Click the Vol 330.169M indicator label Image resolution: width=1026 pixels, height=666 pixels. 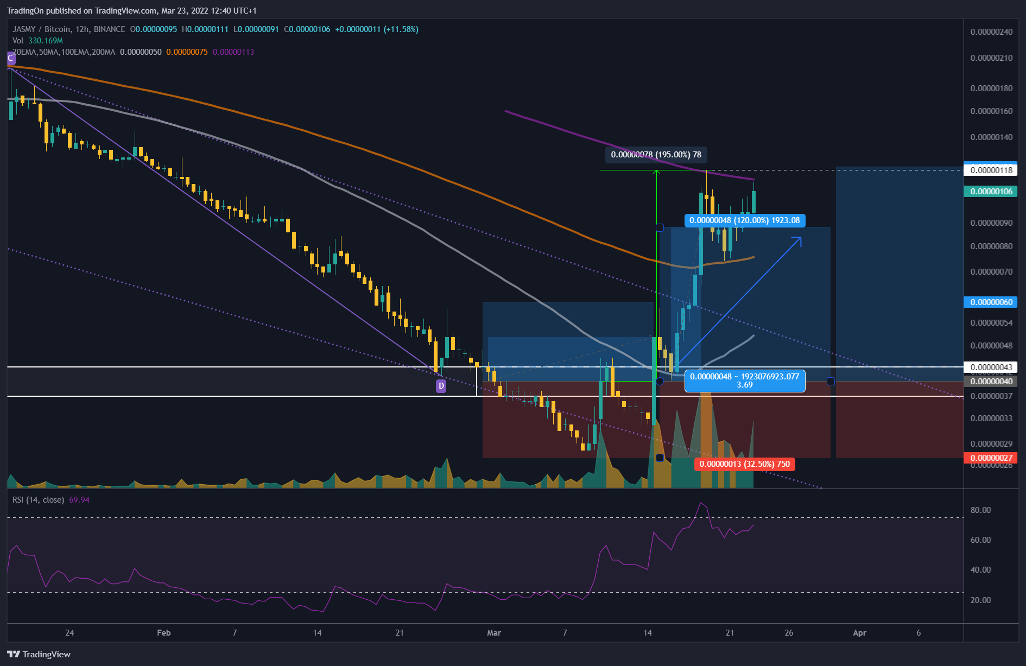click(37, 41)
